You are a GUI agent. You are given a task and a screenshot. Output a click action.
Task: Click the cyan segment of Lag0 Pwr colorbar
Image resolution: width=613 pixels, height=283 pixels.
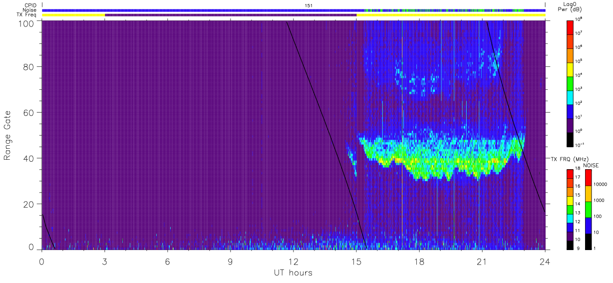(x=571, y=96)
